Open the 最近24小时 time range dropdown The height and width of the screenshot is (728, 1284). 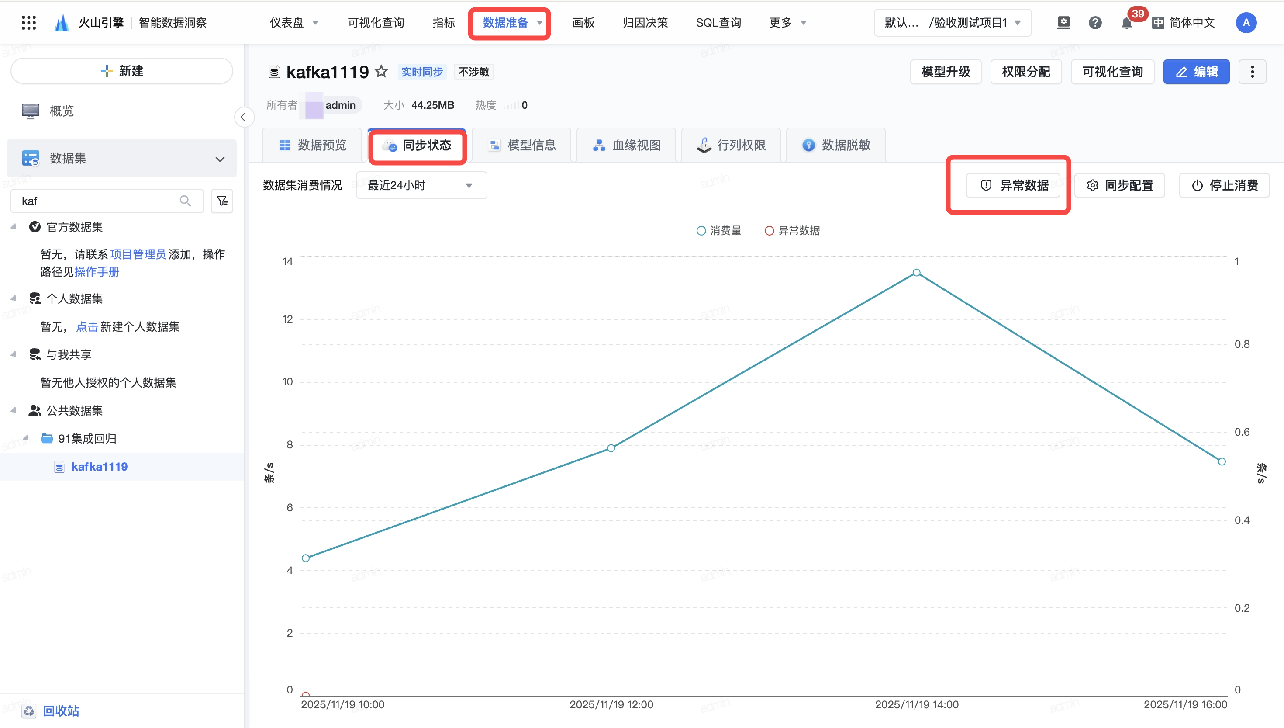click(x=421, y=186)
